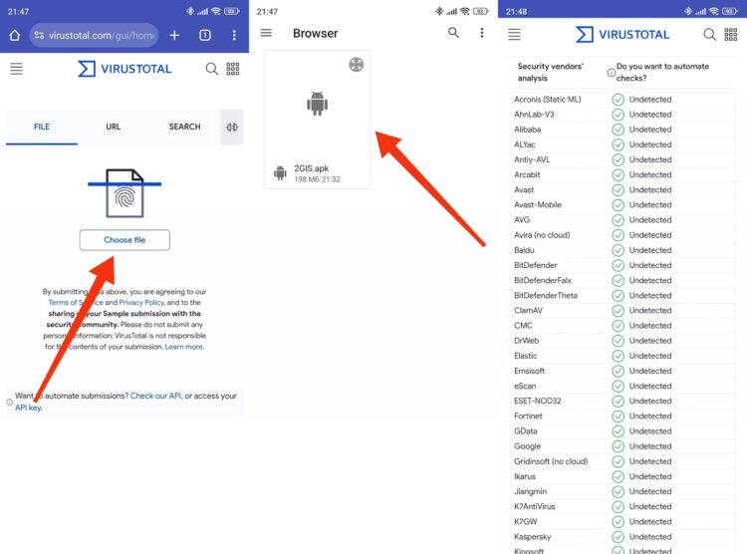Tap the search icon in the Browser file picker
This screenshot has height=554, width=747.
pyautogui.click(x=454, y=33)
